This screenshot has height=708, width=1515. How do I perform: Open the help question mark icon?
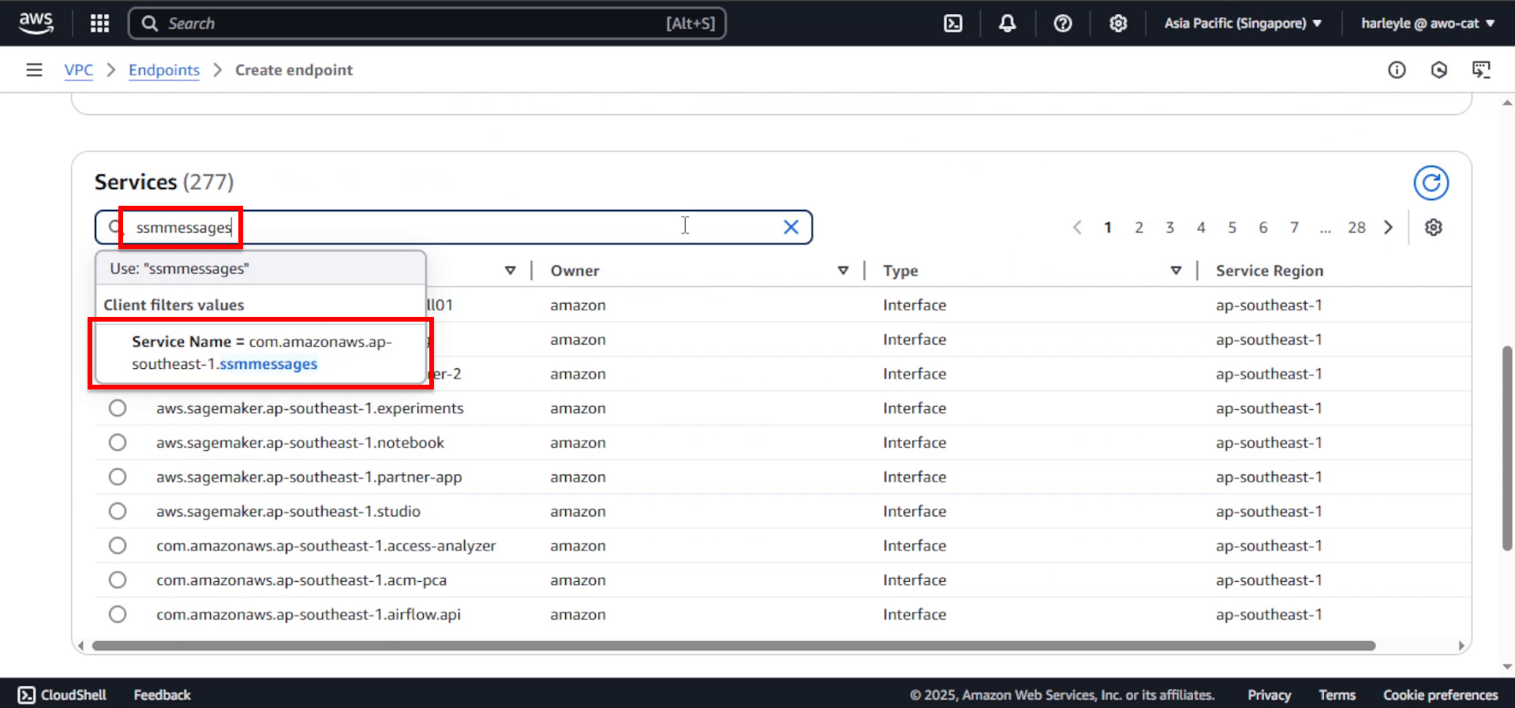1063,24
